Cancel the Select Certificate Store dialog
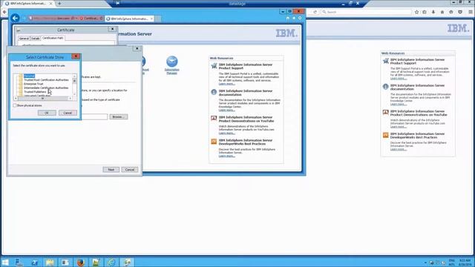 click(68, 113)
